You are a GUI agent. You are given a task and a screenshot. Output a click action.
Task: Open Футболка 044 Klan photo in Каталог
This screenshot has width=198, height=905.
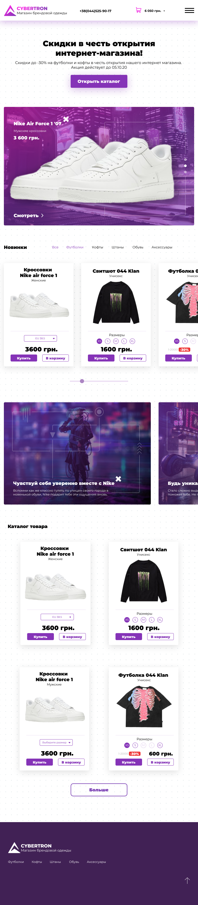(144, 706)
